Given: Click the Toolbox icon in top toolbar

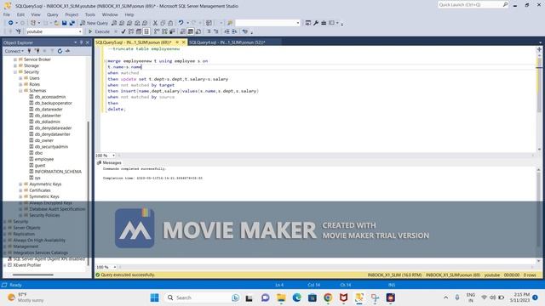Looking at the screenshot, I should 324,23.
